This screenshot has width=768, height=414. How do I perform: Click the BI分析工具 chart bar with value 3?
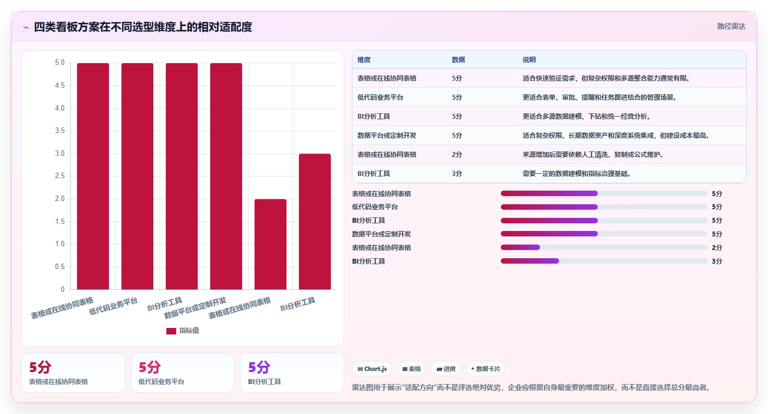tap(315, 222)
